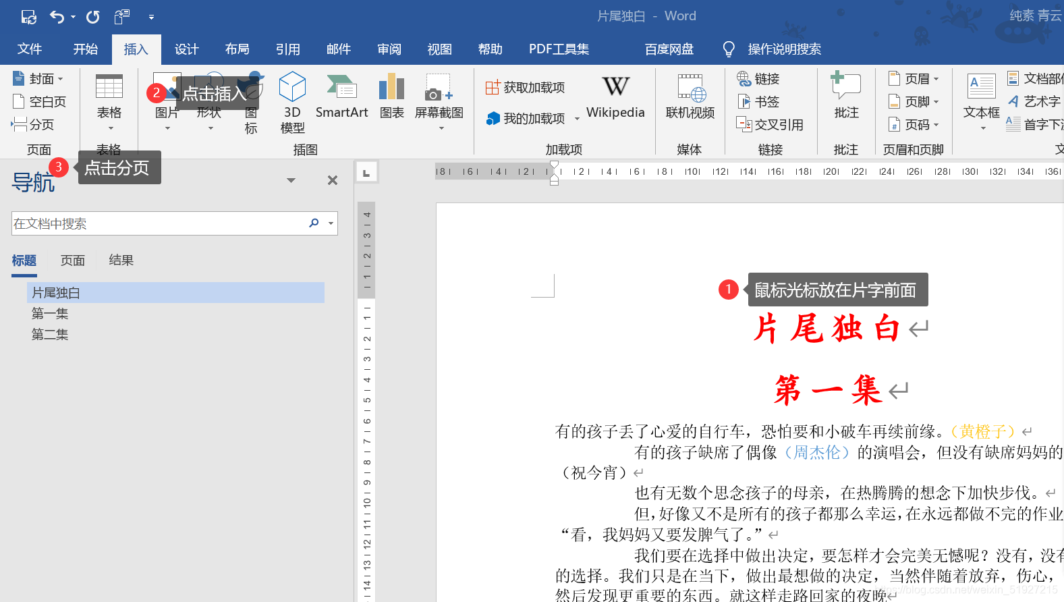The image size is (1064, 602).
Task: Select the 标题 navigation tab
Action: point(24,261)
